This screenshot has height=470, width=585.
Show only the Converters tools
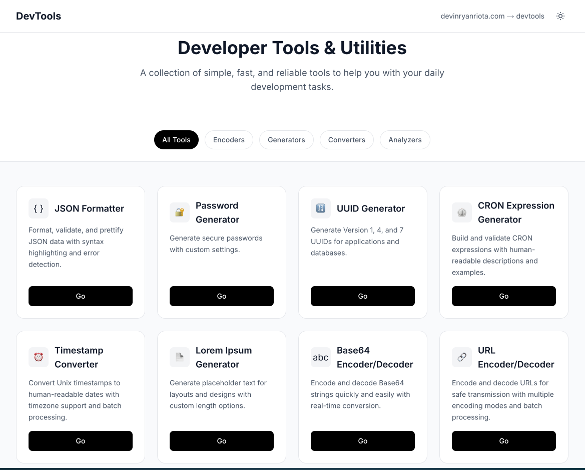click(x=347, y=140)
